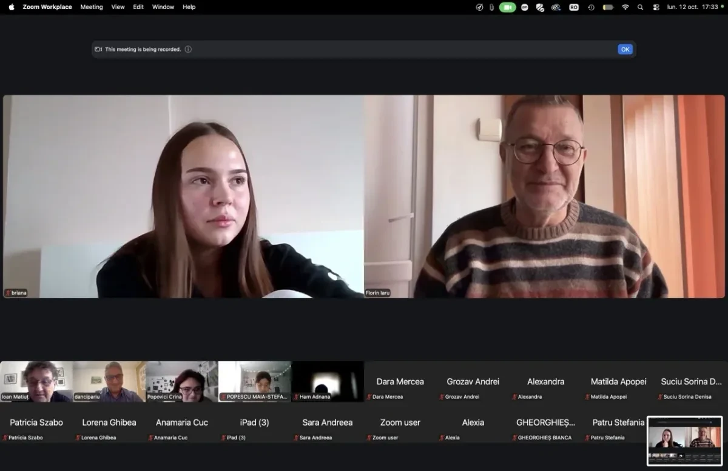Select the Sara Andreea participant tile
Viewport: 728px width, 471px height.
coord(328,423)
